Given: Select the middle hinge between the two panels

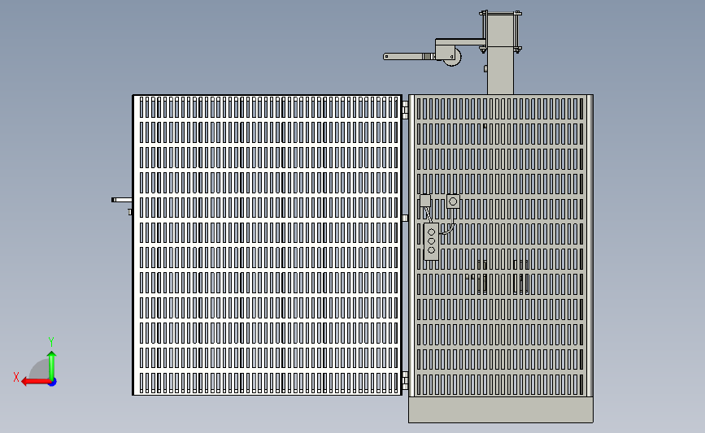Looking at the screenshot, I should 405,219.
